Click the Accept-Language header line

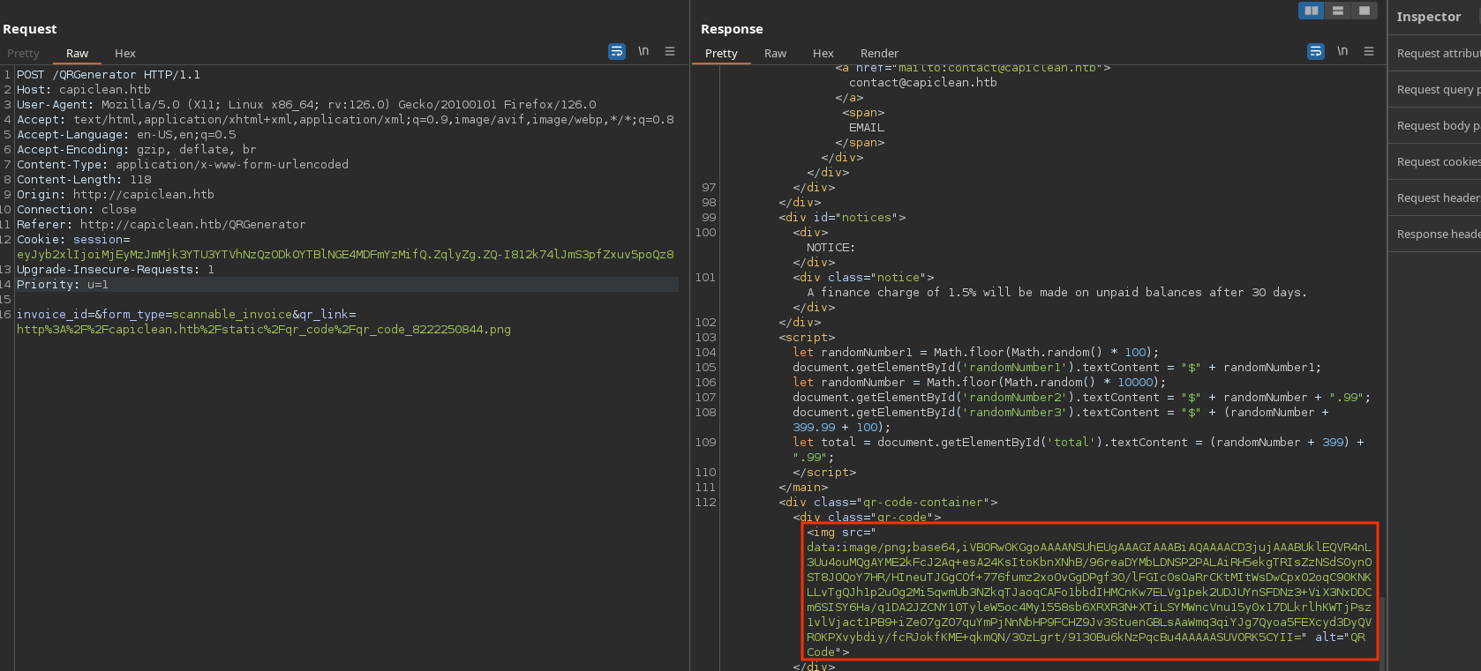coord(126,135)
